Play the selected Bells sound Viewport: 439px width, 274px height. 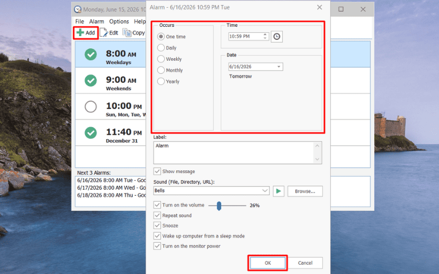[x=278, y=191]
